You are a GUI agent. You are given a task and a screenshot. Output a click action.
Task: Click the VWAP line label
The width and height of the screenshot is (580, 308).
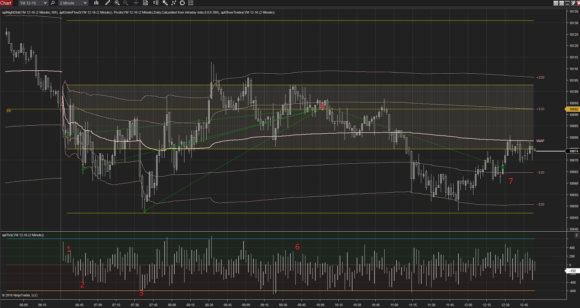540,141
